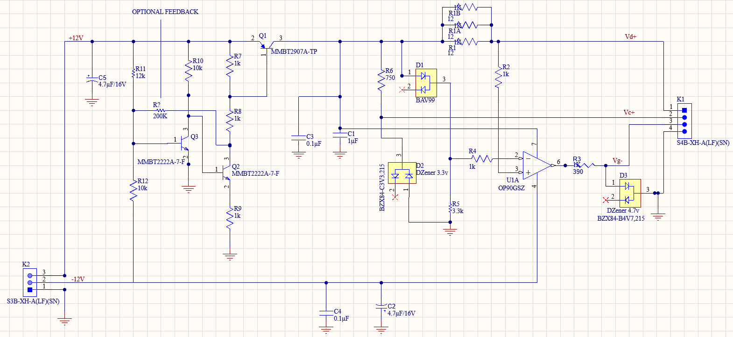Click the DZener 4.7v comment text
The image size is (733, 337).
tap(623, 210)
